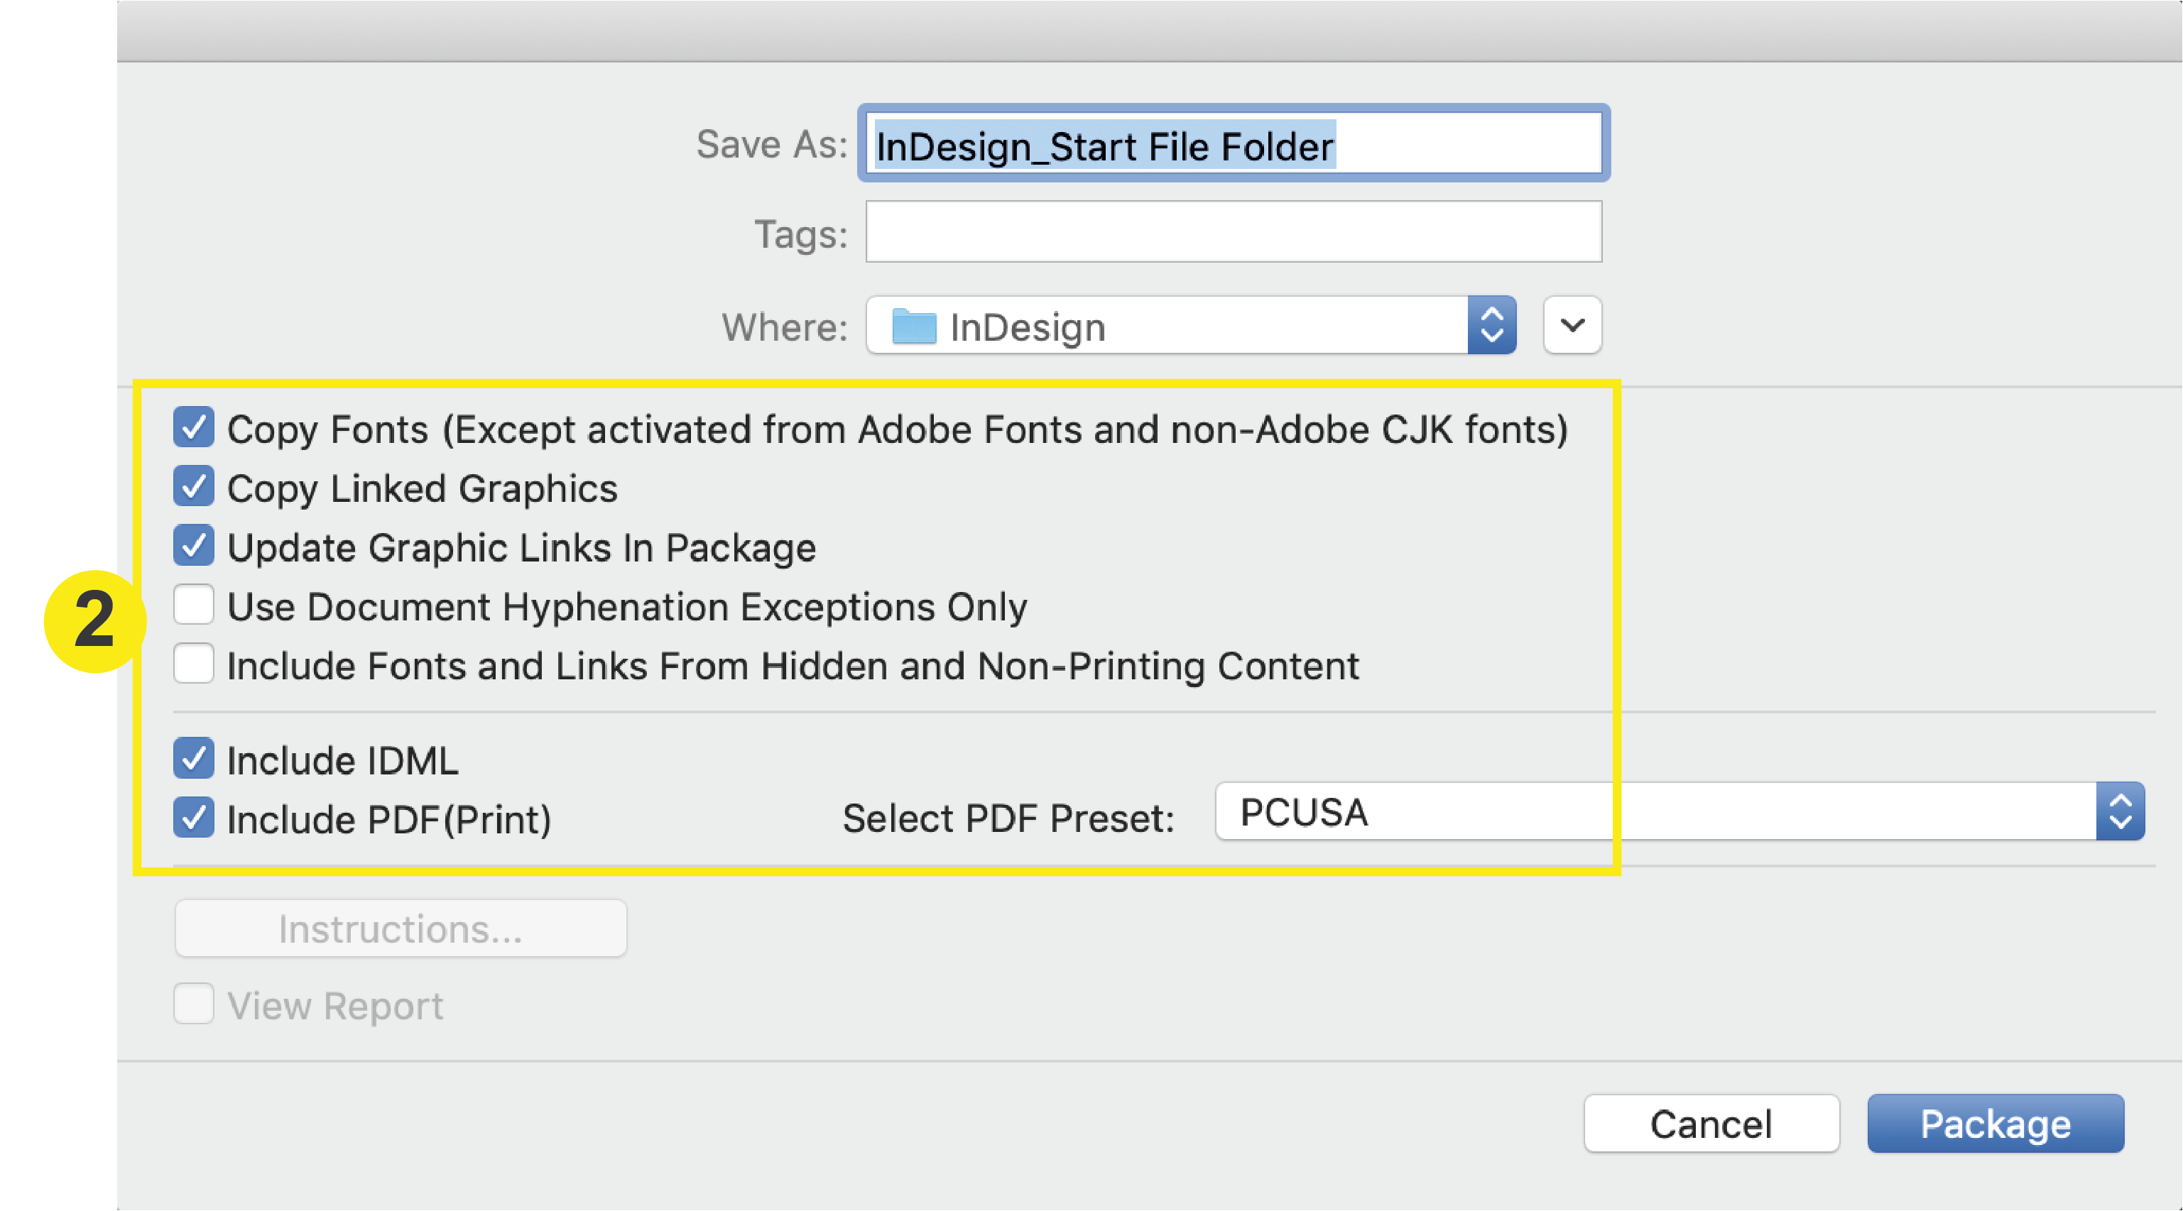The width and height of the screenshot is (2183, 1211).
Task: Enable Use Document Hyphenation Exceptions Only
Action: (x=193, y=605)
